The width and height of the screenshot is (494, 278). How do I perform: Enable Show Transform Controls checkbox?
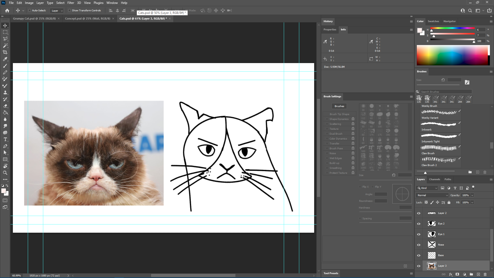pyautogui.click(x=69, y=11)
